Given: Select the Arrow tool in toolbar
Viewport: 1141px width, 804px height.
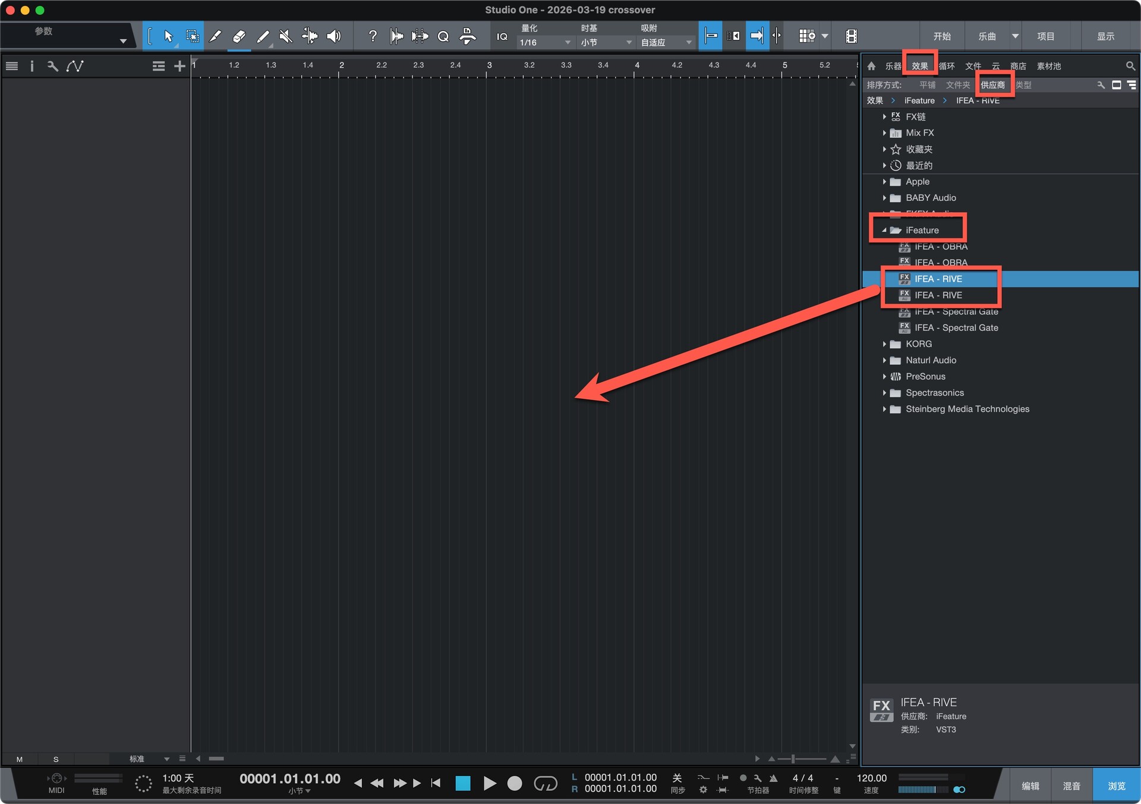Looking at the screenshot, I should click(x=168, y=36).
